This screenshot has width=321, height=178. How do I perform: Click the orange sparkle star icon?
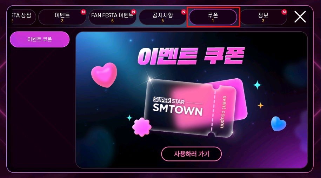click(x=260, y=105)
